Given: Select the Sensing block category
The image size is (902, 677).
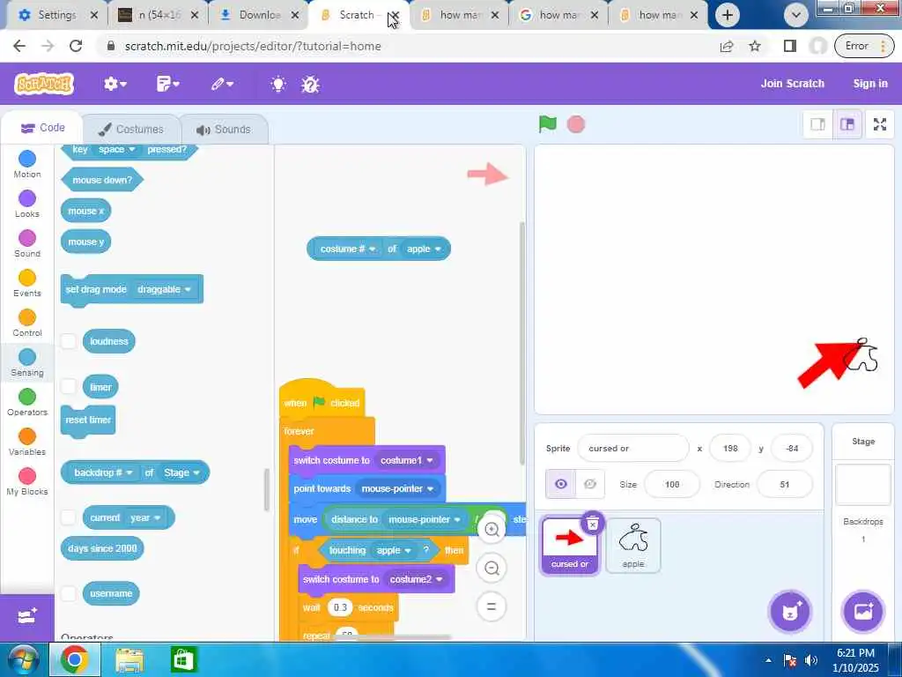Looking at the screenshot, I should pyautogui.click(x=27, y=362).
